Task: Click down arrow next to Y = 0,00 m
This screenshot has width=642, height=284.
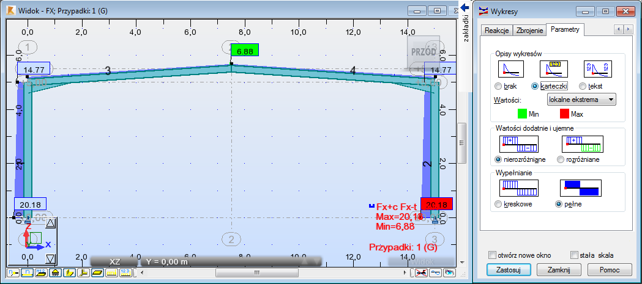Action: point(317,261)
